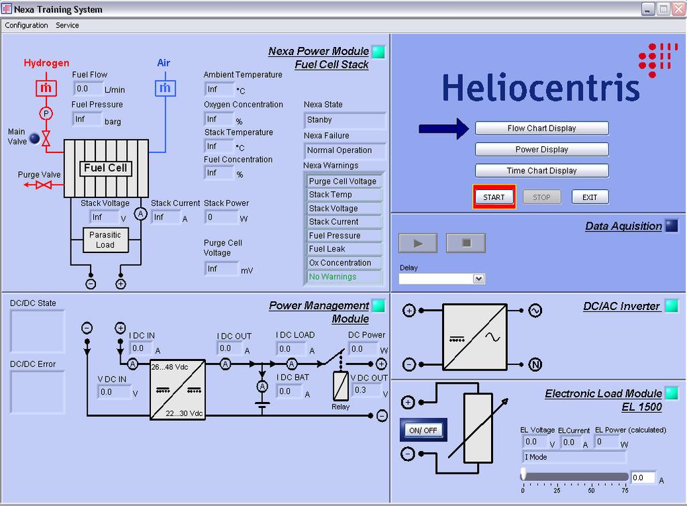Screen dimensions: 687x506
Task: Click the DC/DC converter block symbol
Action: [x=177, y=390]
